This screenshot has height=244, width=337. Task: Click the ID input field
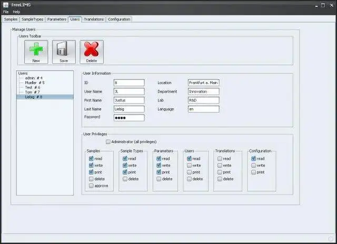tap(129, 83)
